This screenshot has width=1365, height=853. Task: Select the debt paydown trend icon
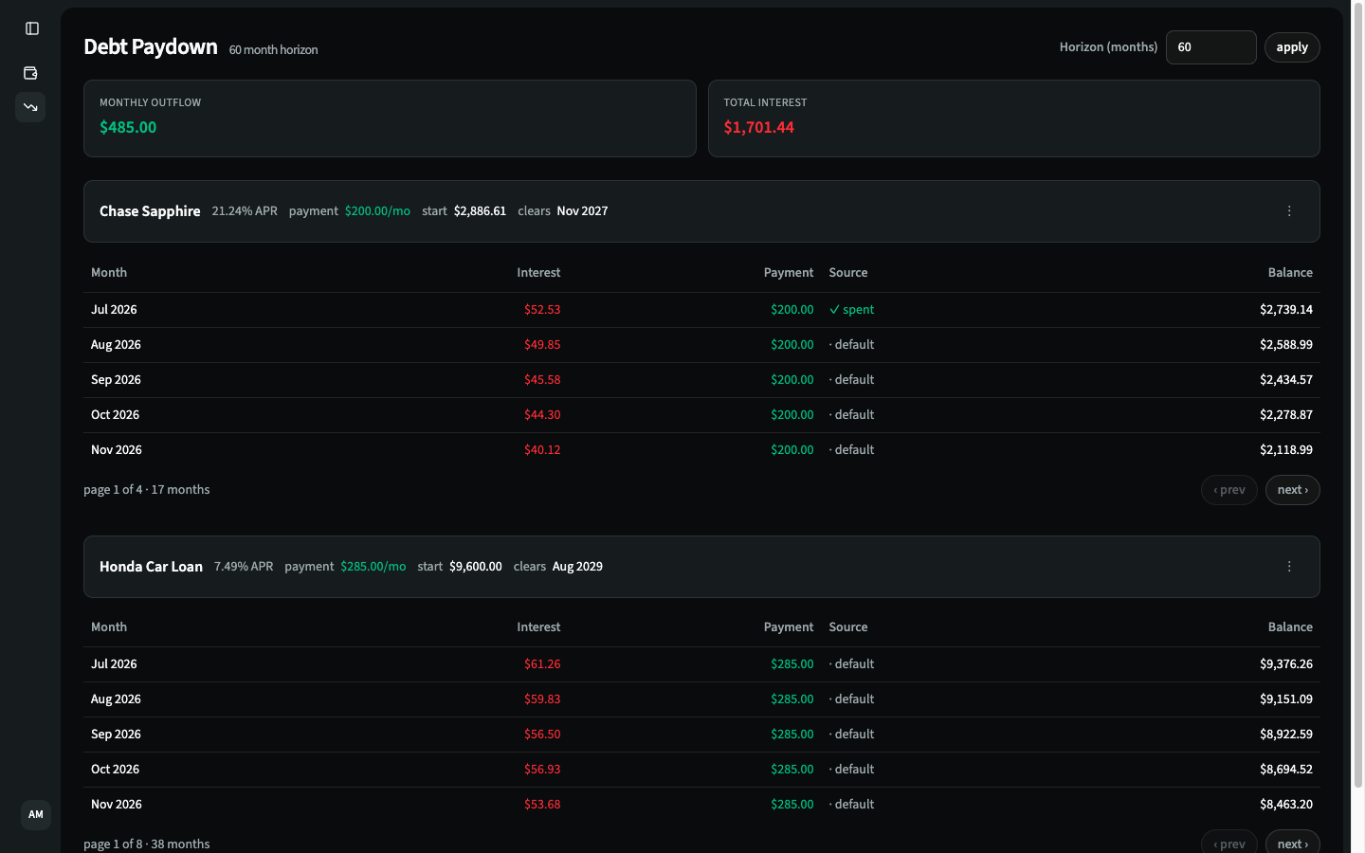click(30, 107)
